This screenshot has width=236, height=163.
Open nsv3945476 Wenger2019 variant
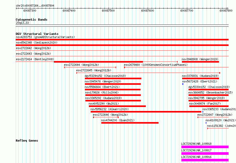point(103,81)
